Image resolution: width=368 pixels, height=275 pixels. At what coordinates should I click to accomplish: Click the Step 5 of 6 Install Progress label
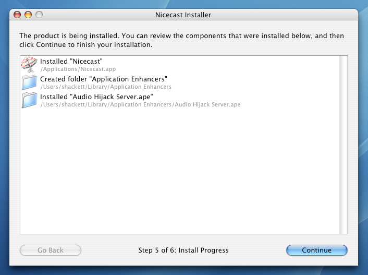click(x=183, y=250)
